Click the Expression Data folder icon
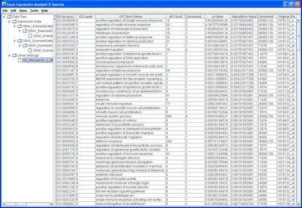This screenshot has width=302, height=208. (14, 22)
